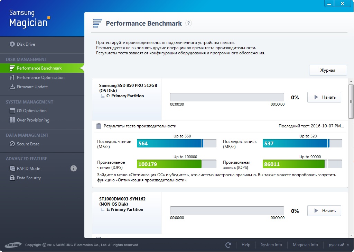This screenshot has width=354, height=252.
Task: Click the refresh icon in footer
Action: (228, 245)
